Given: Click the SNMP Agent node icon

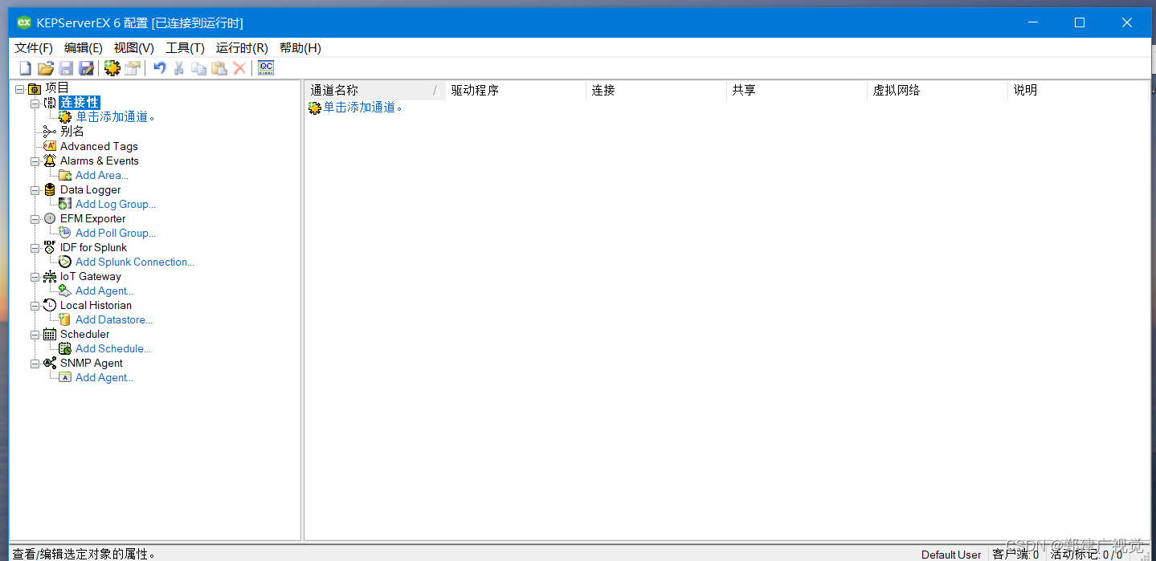Looking at the screenshot, I should [50, 363].
